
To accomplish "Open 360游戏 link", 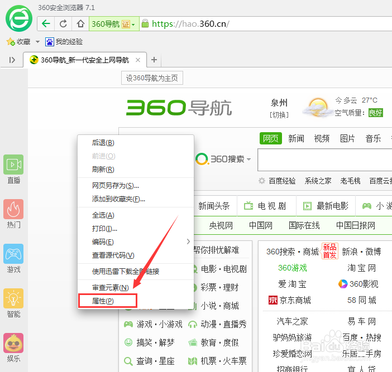I will tap(293, 268).
